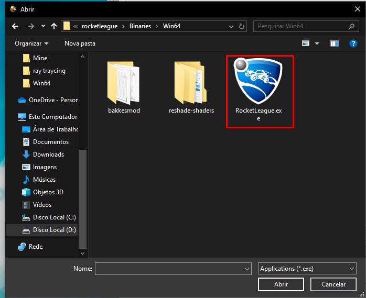The height and width of the screenshot is (298, 366).
Task: Select OneDrive - Personal in sidebar
Action: point(48,100)
